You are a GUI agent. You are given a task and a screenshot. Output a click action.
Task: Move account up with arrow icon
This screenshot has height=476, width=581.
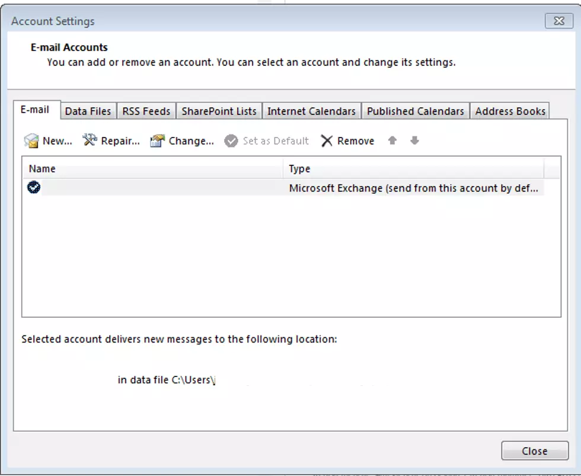click(392, 141)
